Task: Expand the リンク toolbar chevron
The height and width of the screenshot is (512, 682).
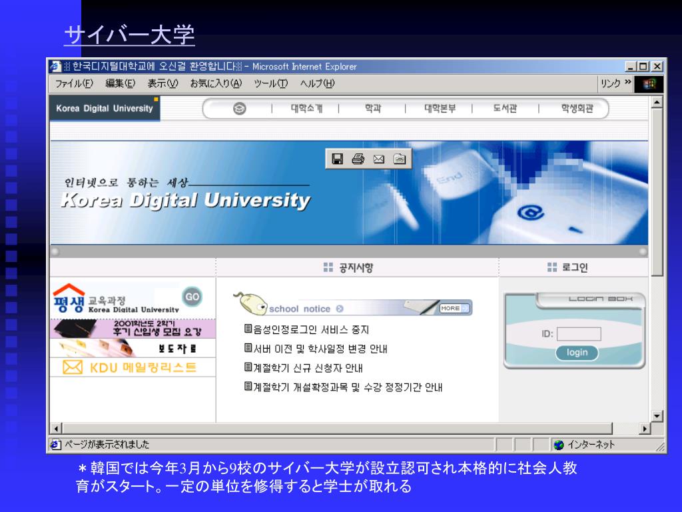Action: [x=627, y=82]
